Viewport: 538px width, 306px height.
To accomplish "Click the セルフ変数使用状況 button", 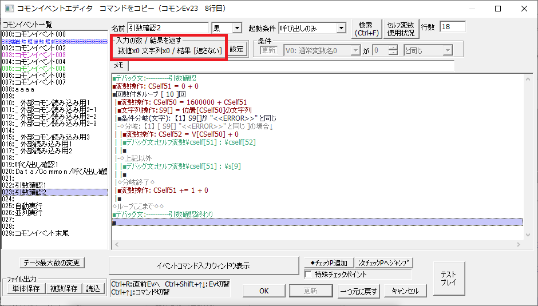I will coord(401,29).
